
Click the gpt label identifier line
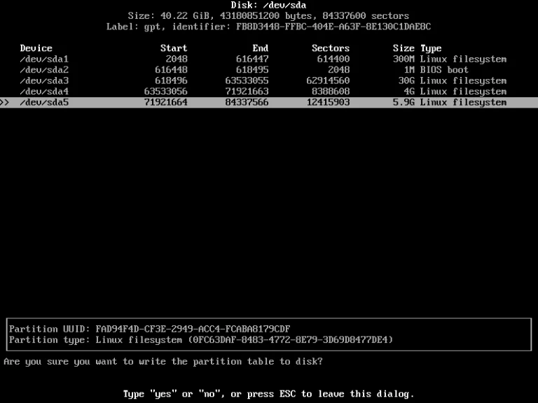click(269, 27)
